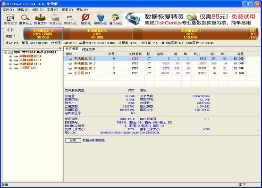
Task: Close the disk map bar with small X
Action: 3,29
